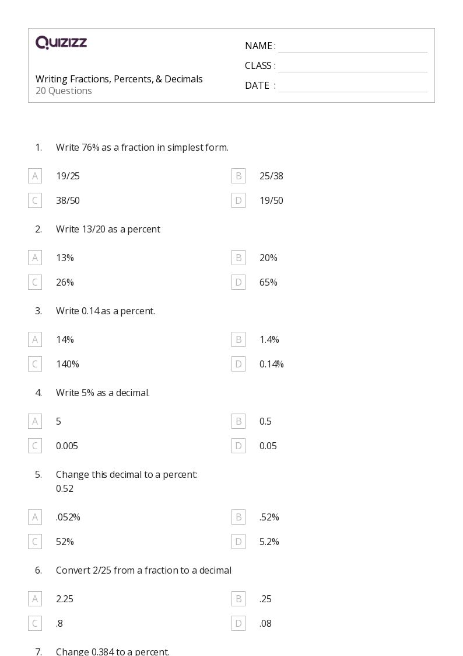This screenshot has height=656, width=463.
Task: Pick box D .08 for question 6
Action: point(238,623)
